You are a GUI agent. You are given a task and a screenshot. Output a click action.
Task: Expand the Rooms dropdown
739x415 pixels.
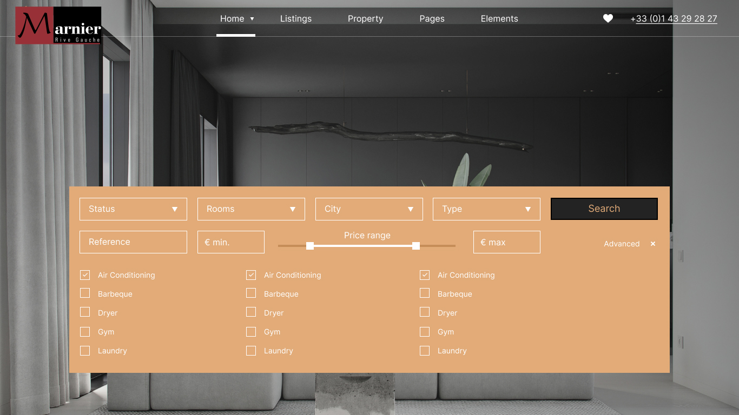[251, 209]
